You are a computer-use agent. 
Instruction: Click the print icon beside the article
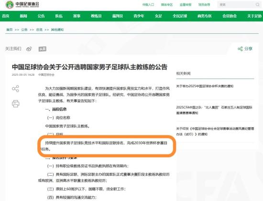[16, 103]
